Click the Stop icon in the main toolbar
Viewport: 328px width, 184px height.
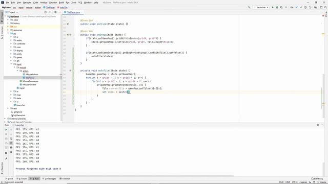coord(286,7)
